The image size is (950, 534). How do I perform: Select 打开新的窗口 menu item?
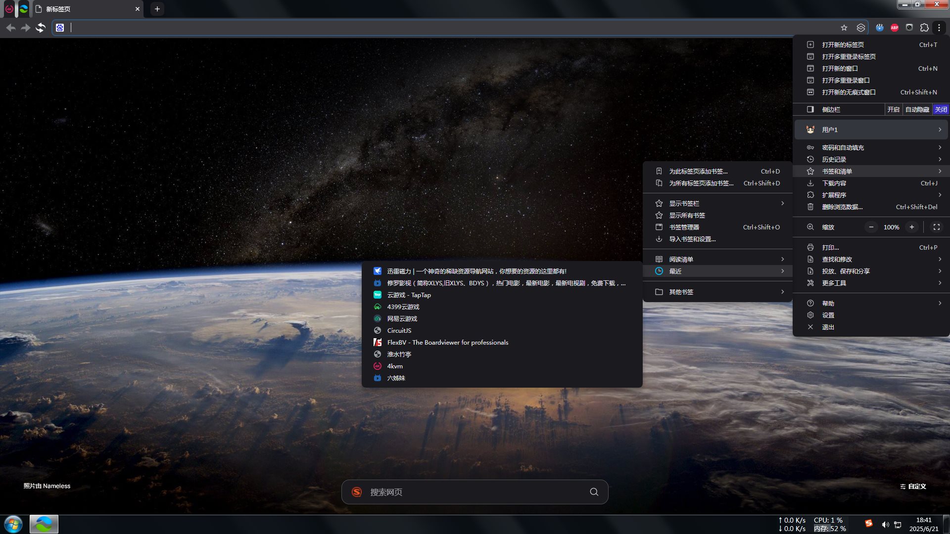click(x=871, y=69)
